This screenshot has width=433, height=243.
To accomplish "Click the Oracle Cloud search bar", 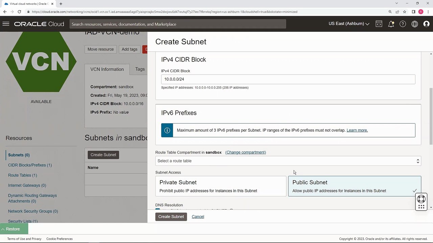I will [x=178, y=24].
